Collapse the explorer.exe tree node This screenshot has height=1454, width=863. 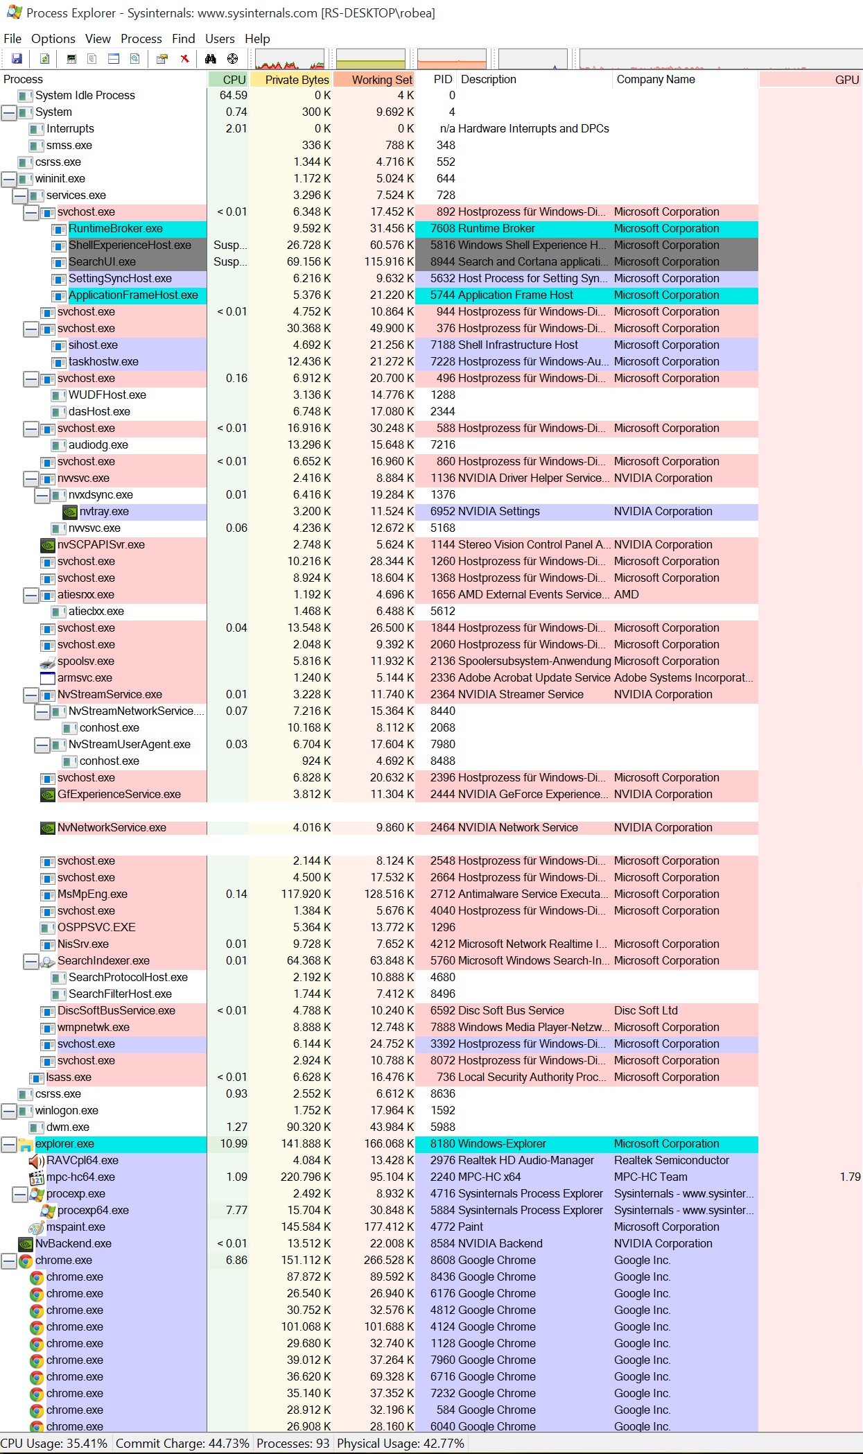[9, 1144]
